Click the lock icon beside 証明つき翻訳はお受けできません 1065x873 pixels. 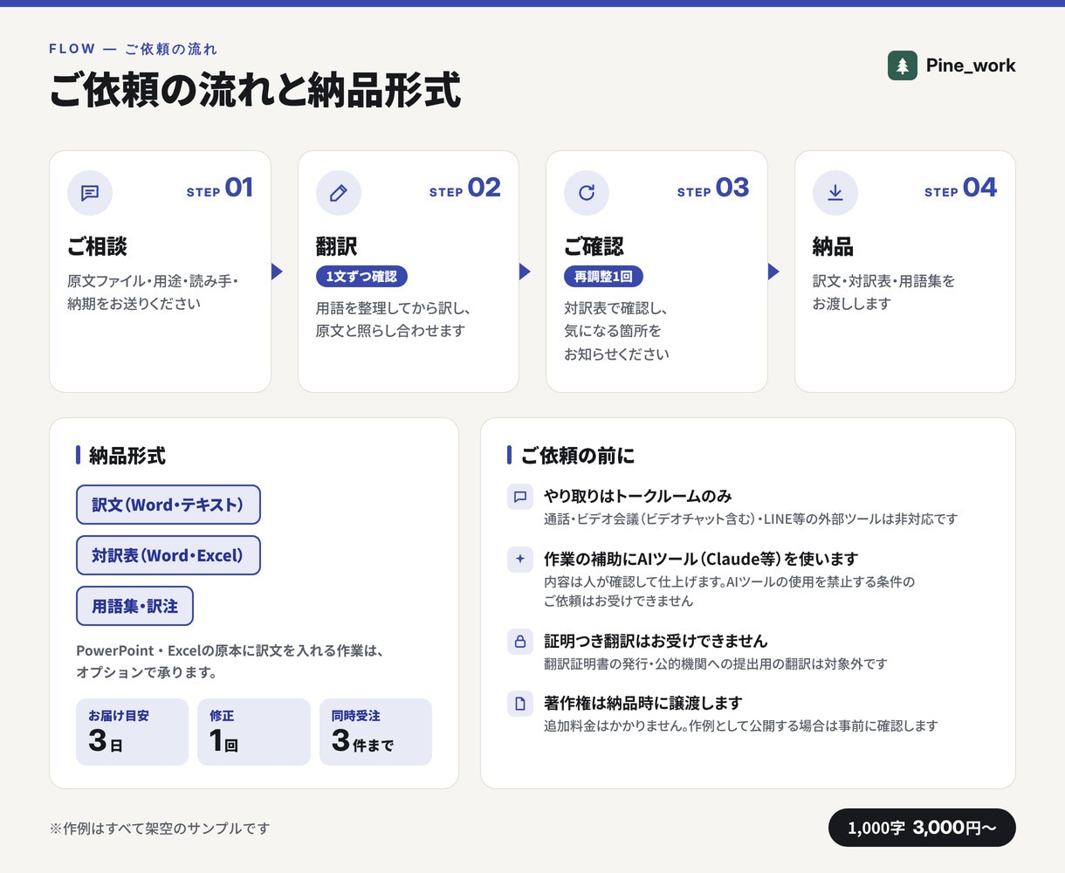coord(520,642)
